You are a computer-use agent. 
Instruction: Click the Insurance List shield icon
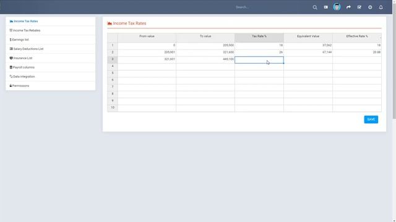11,58
